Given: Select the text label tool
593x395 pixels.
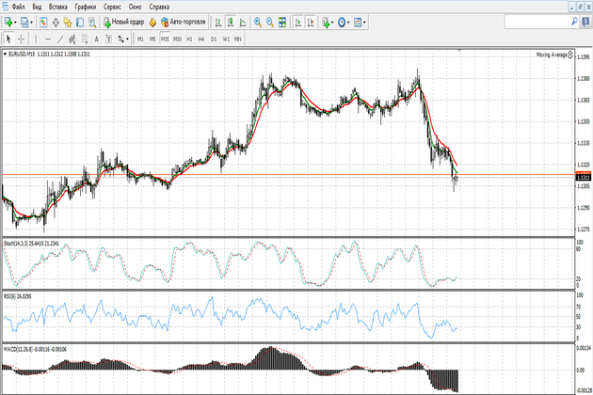Looking at the screenshot, I should pos(96,39).
